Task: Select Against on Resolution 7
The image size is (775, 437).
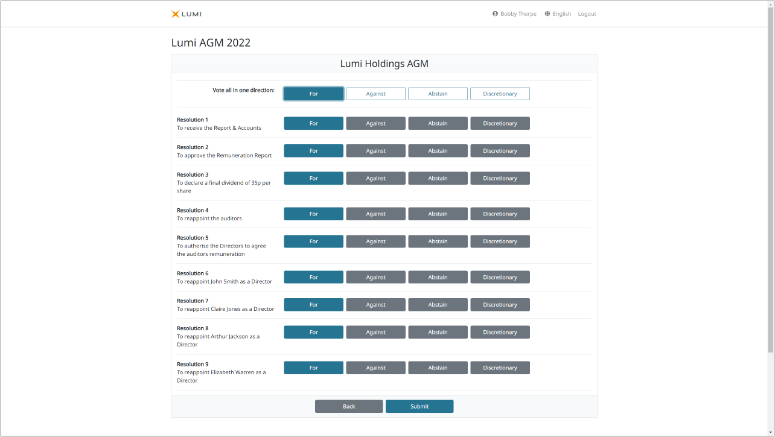Action: click(x=376, y=305)
